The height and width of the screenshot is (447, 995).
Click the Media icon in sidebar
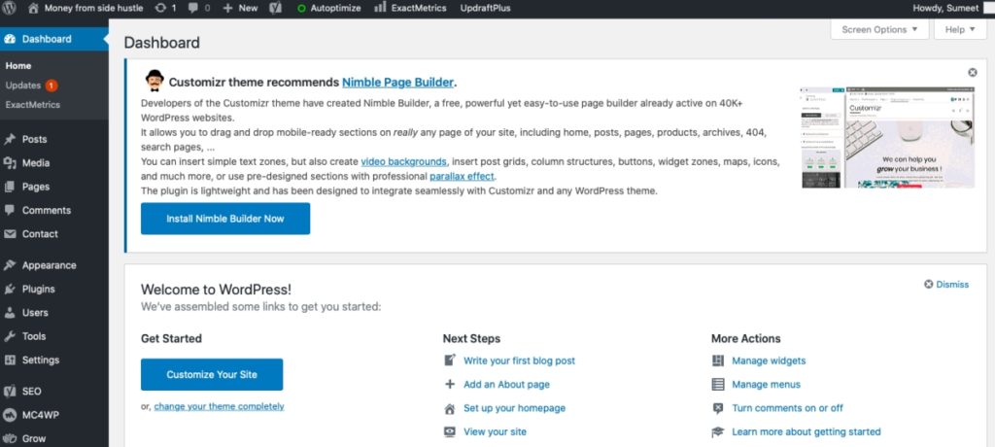point(10,163)
